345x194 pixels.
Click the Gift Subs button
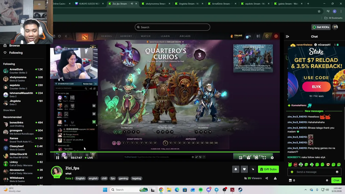point(268,169)
